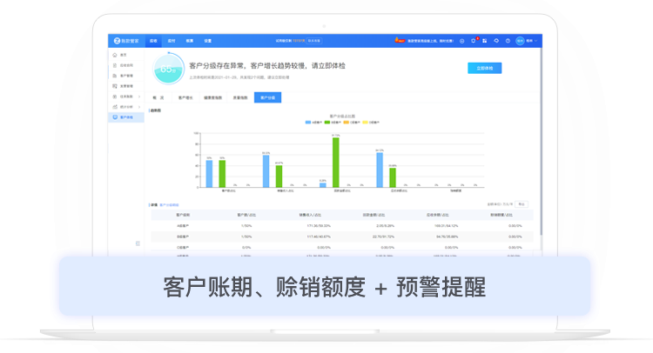Viewport: 653px width, 353px height.
Task: Click the 65分 circular score gauge
Action: (167, 67)
